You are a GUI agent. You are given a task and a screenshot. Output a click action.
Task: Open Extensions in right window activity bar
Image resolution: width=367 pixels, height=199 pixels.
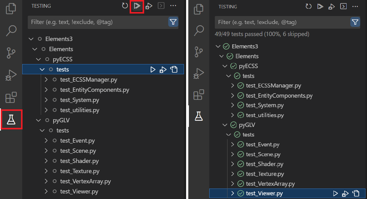(x=199, y=95)
